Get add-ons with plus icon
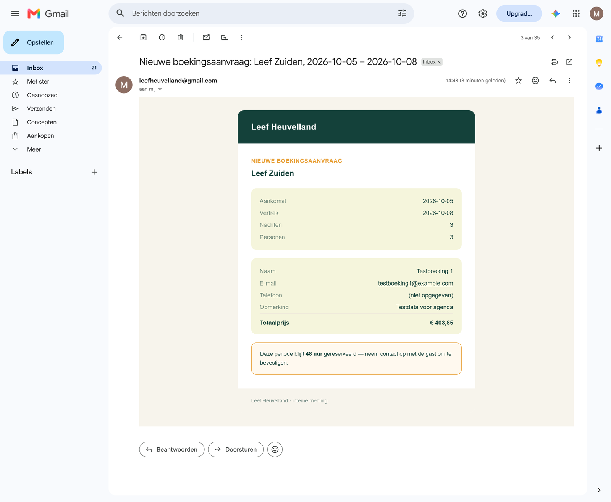Image resolution: width=611 pixels, height=502 pixels. coord(599,148)
